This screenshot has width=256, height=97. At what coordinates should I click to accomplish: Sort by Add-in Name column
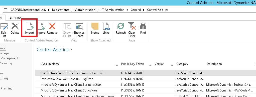point(50,64)
